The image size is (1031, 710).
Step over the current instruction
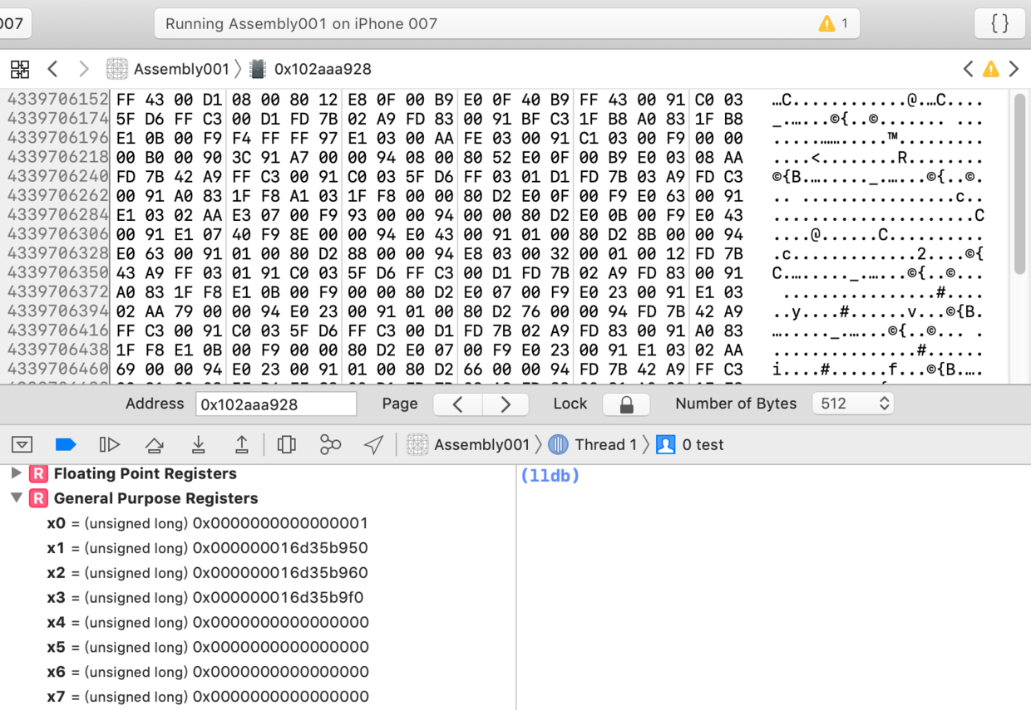tap(154, 445)
